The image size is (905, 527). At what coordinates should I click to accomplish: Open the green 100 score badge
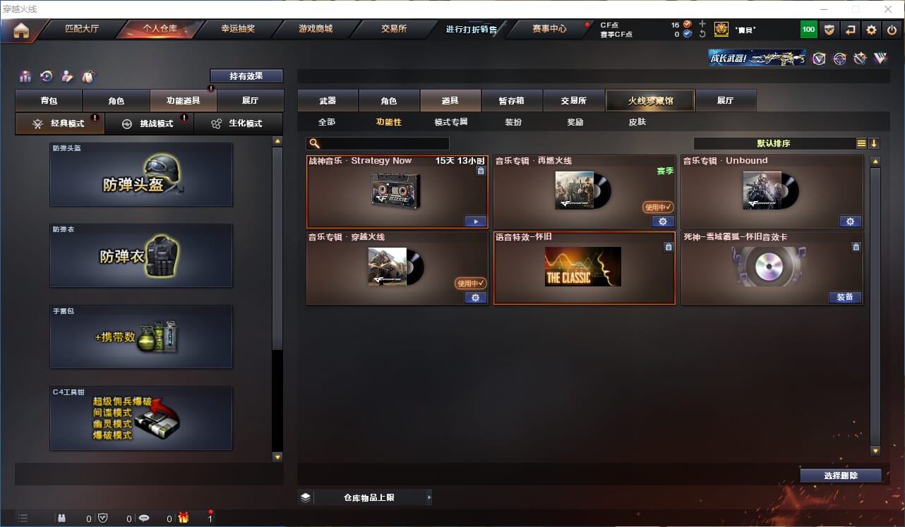tap(808, 30)
